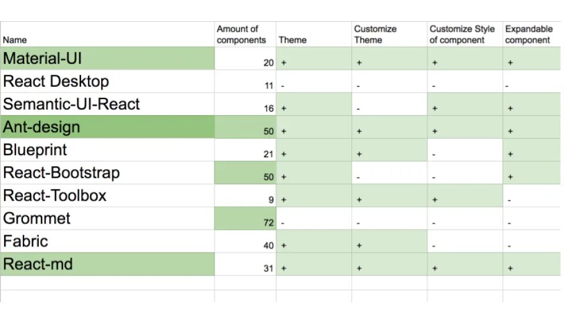Select React-Toolbox's component count cell showing 9
Viewport: 564px width, 317px height.
245,196
